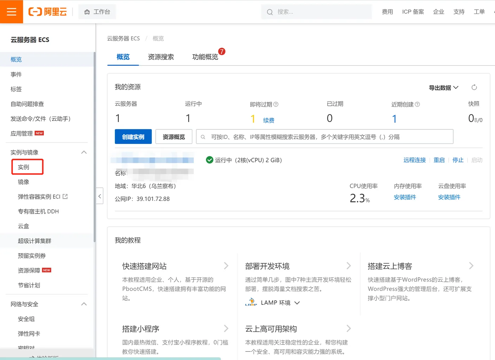The width and height of the screenshot is (495, 360).
Task: Open 工单 in top navigation
Action: coord(479,12)
